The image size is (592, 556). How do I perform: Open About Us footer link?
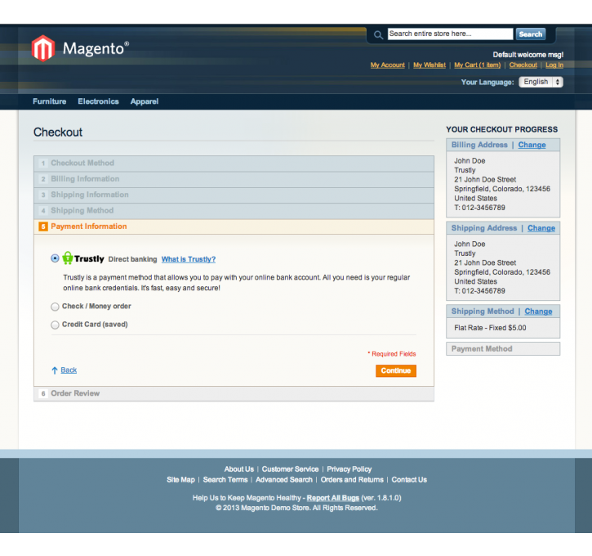coord(239,469)
